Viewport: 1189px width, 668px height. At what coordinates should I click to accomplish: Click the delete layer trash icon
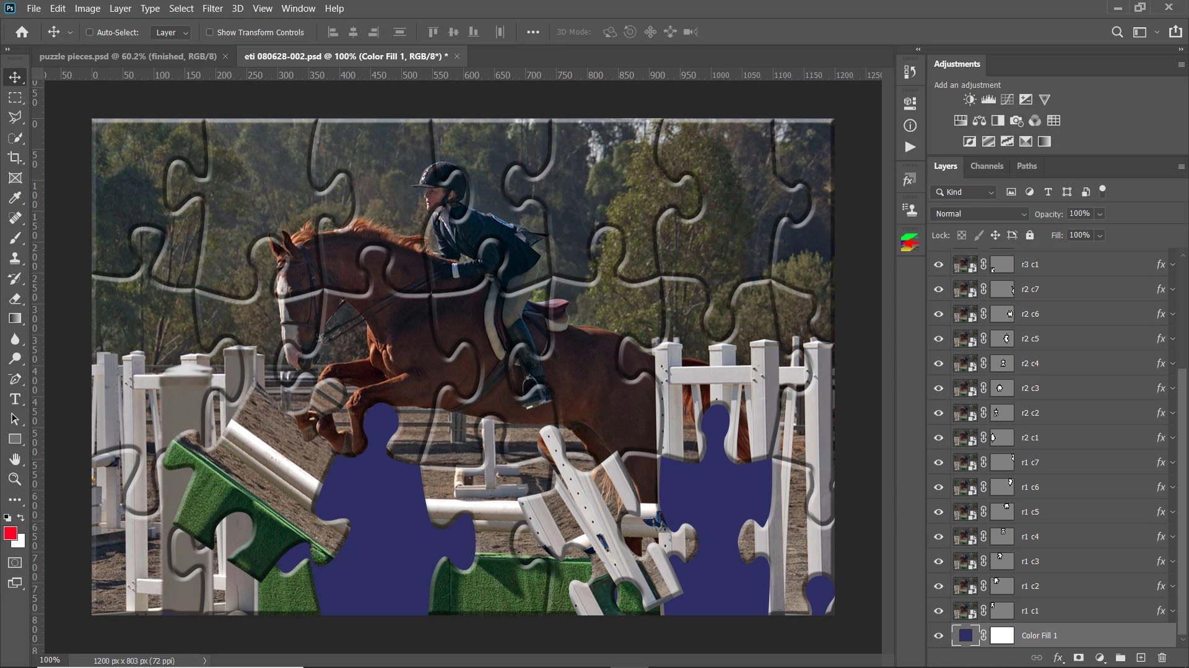[1162, 657]
